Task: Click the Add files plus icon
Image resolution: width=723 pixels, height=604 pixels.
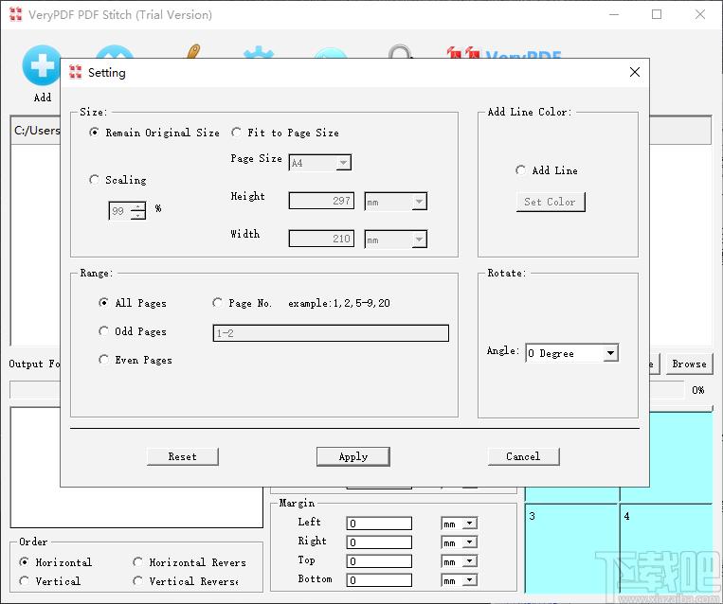Action: [x=42, y=66]
